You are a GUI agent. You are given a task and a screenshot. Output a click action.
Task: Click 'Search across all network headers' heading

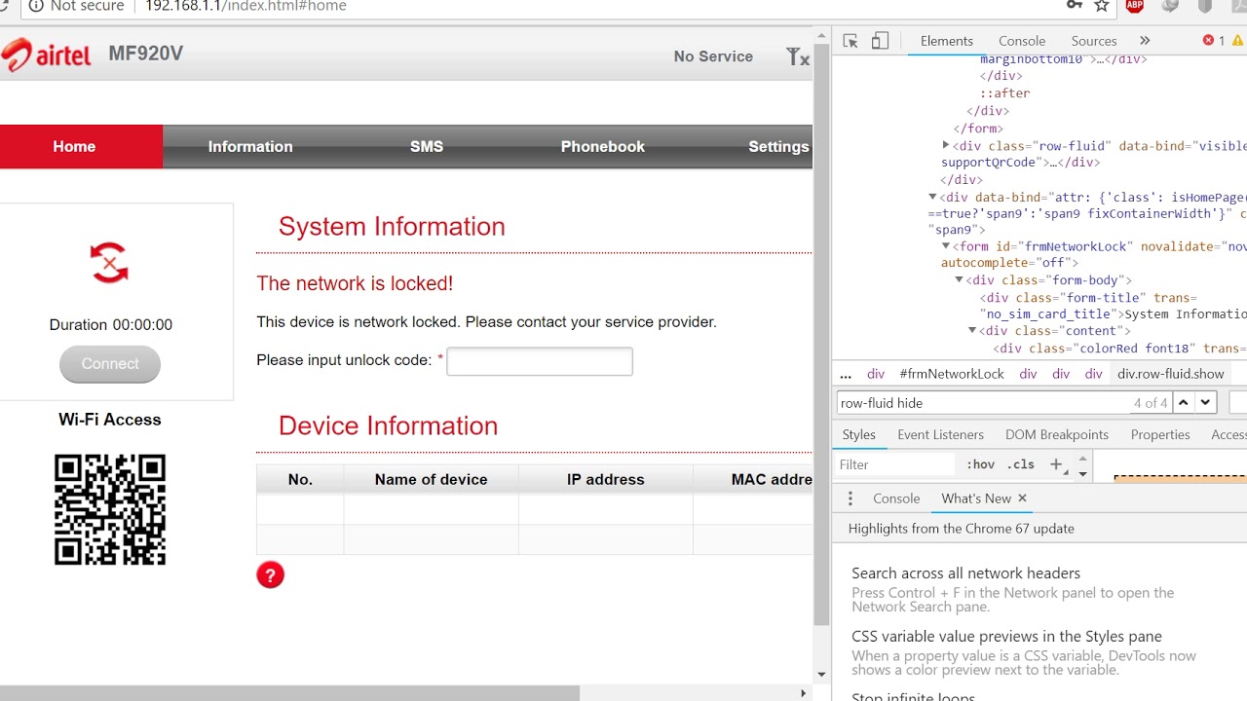point(965,573)
